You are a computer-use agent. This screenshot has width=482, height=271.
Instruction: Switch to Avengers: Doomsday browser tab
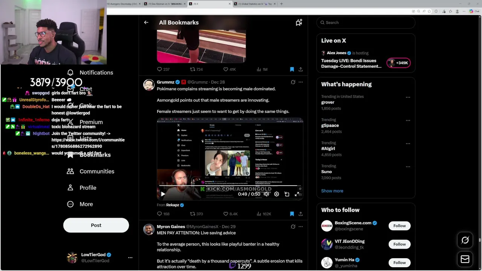[124, 4]
